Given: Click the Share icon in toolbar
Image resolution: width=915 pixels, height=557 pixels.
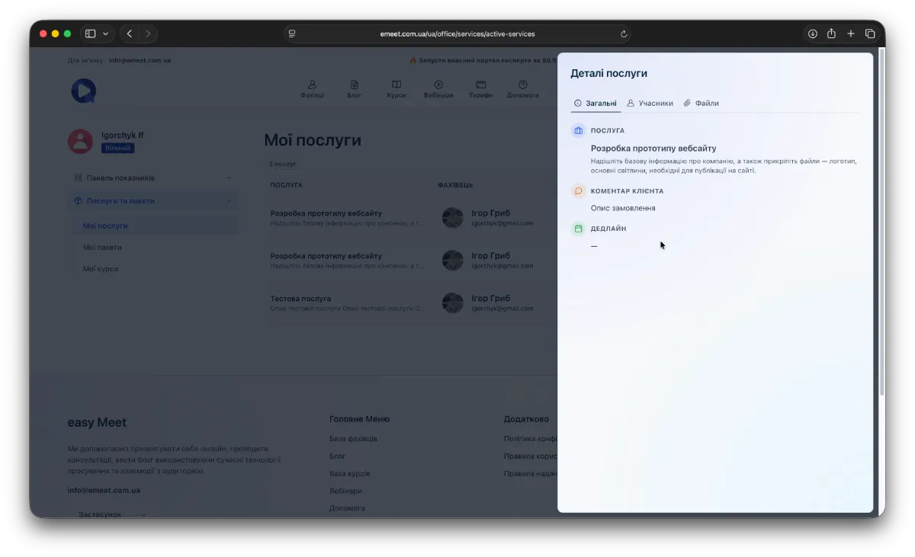Looking at the screenshot, I should click(x=831, y=34).
